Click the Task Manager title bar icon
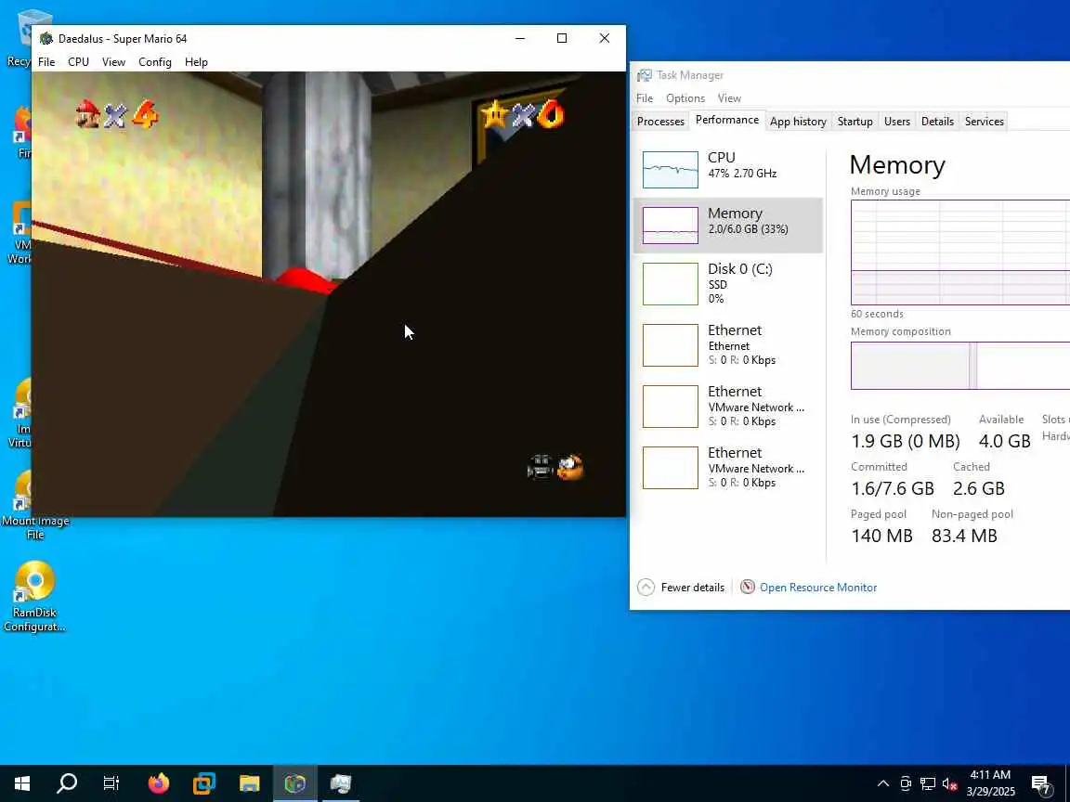 click(645, 75)
